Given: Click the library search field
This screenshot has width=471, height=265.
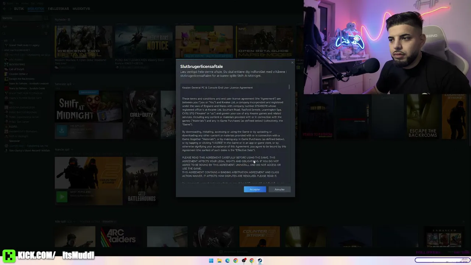Looking at the screenshot, I should 23,33.
